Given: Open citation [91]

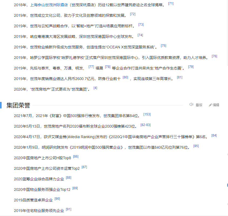Looking at the screenshot, I should coord(68,209).
